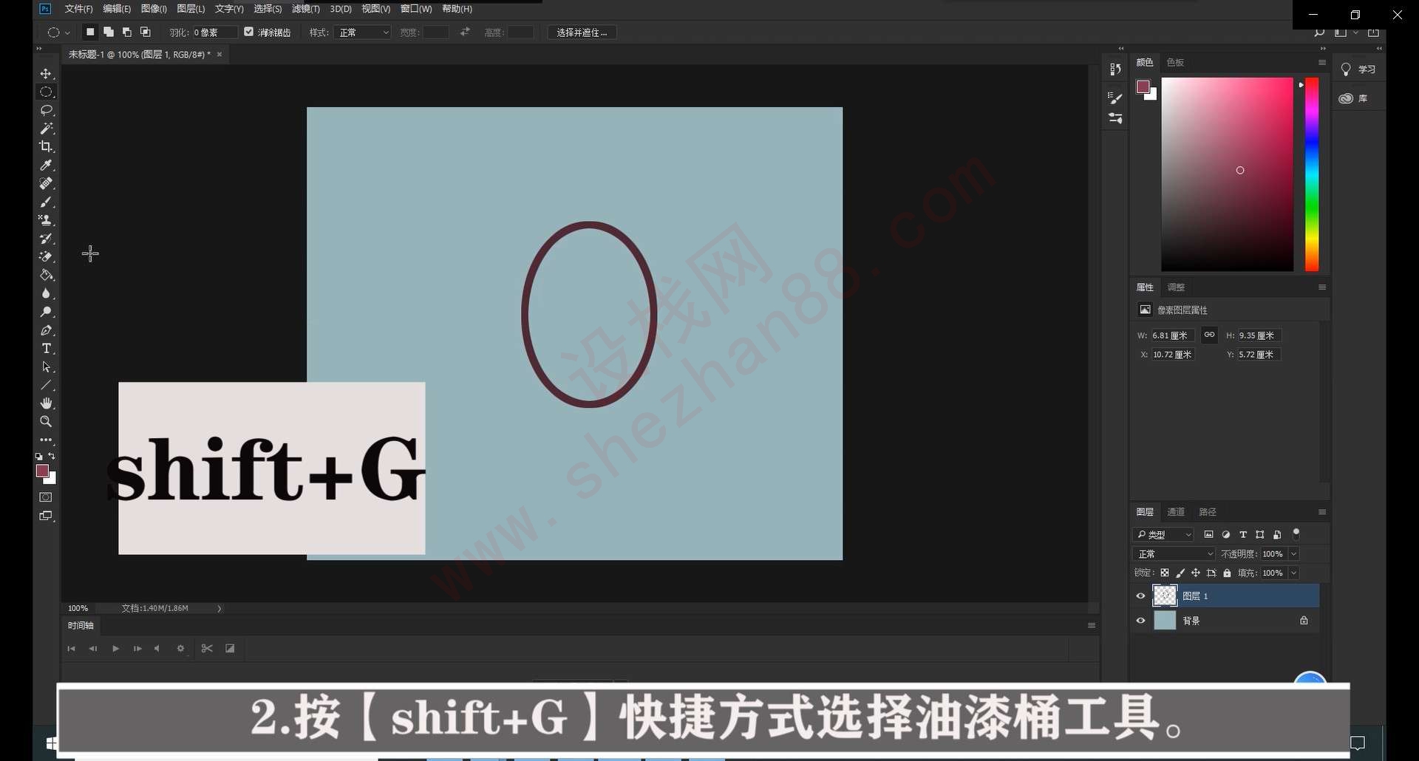Screen dimensions: 1419x761
Task: Select the Pen tool
Action: click(46, 330)
